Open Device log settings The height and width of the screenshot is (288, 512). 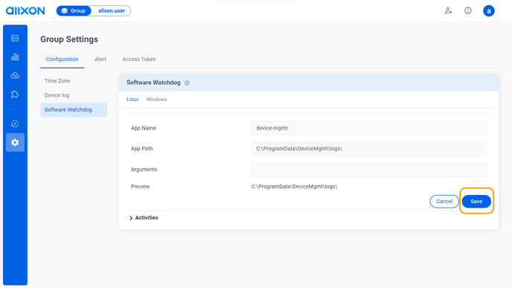click(x=57, y=95)
